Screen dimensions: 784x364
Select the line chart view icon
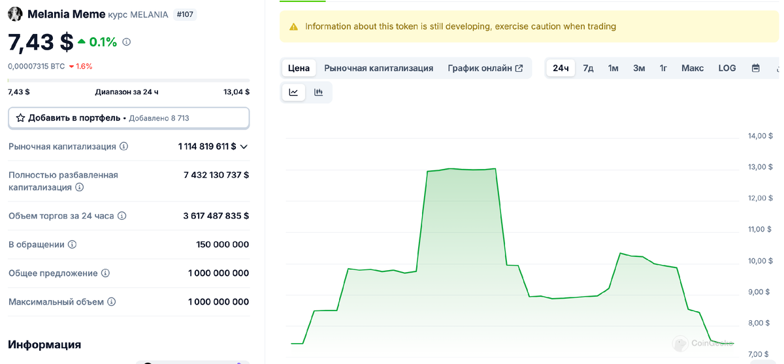[x=293, y=93]
